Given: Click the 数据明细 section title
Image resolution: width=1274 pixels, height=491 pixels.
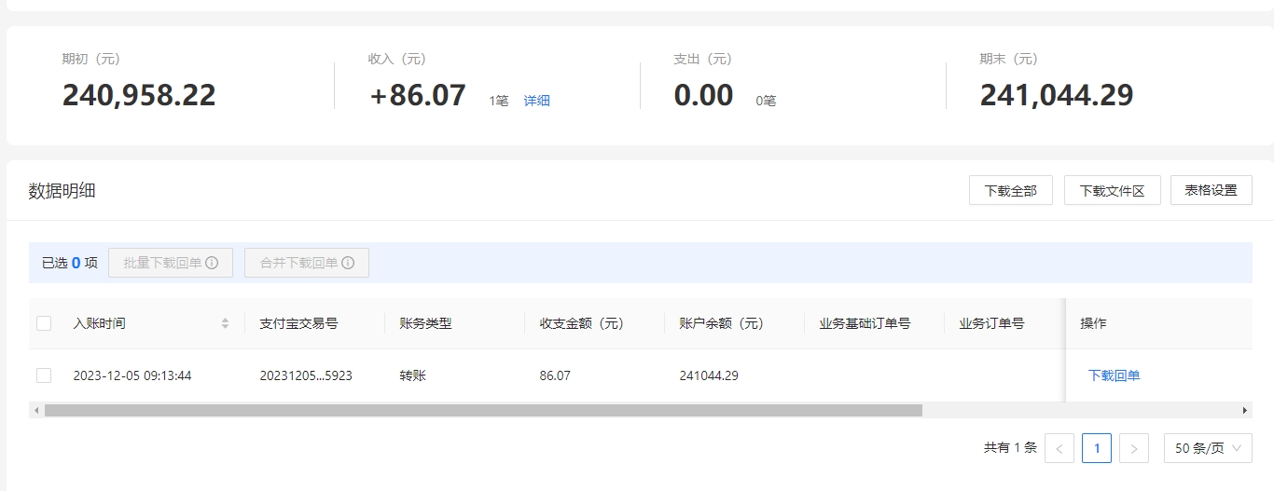Looking at the screenshot, I should (x=62, y=191).
